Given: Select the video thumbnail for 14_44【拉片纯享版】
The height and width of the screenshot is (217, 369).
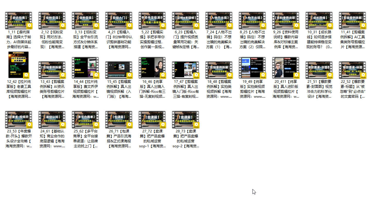Looking at the screenshot, I should 86,68.
